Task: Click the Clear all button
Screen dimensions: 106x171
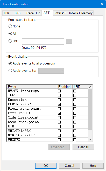Action: 83,147
